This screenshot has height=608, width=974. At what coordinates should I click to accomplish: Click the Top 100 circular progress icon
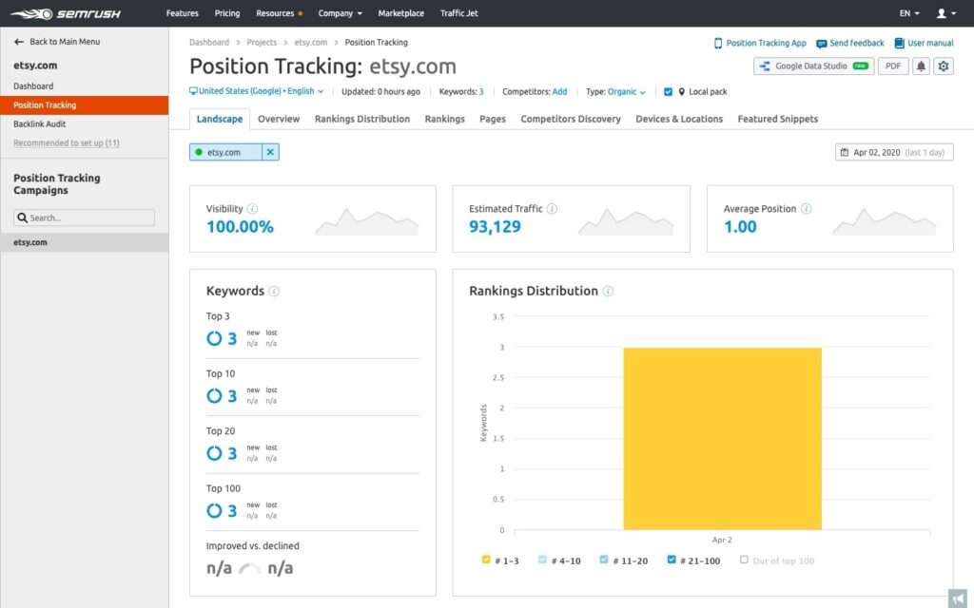point(214,510)
